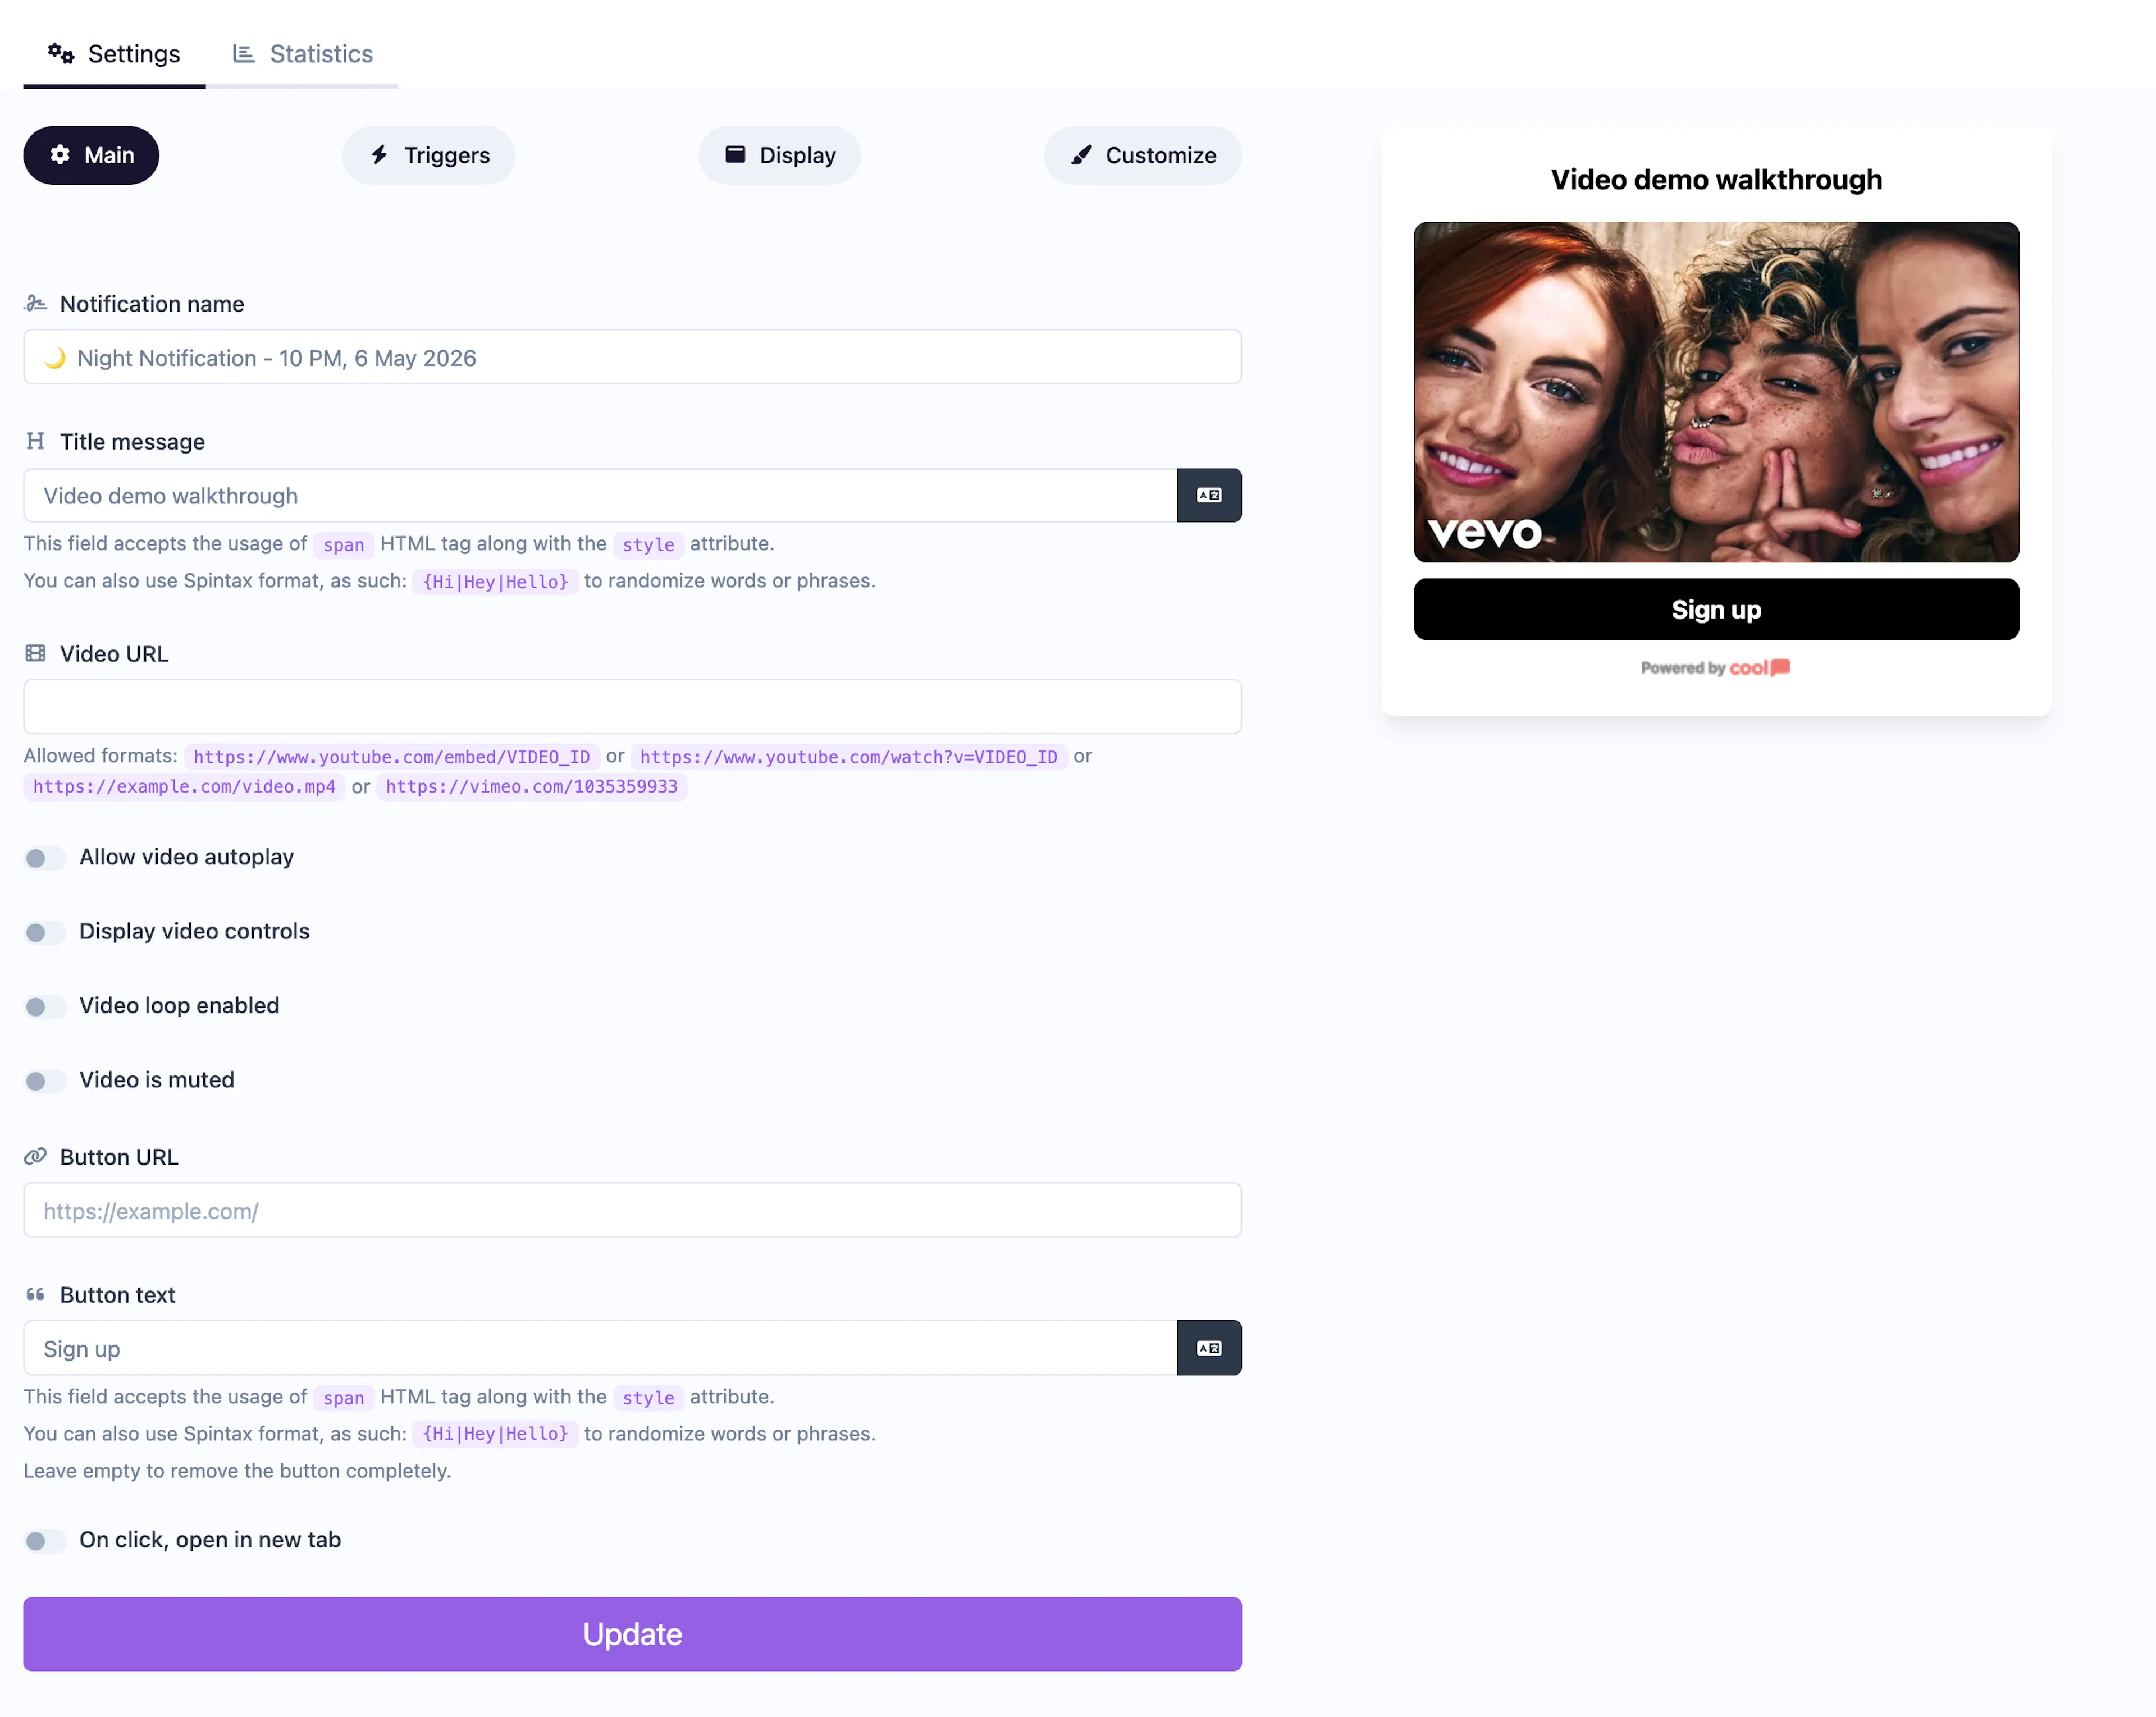Click the style code tag under Button text
The height and width of the screenshot is (1717, 2156).
(648, 1397)
